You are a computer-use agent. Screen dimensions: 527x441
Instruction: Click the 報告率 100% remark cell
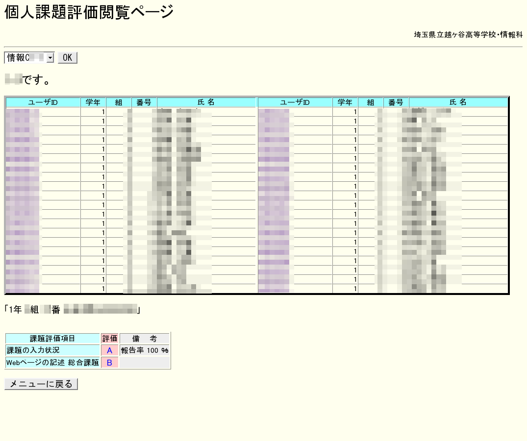[x=145, y=350]
